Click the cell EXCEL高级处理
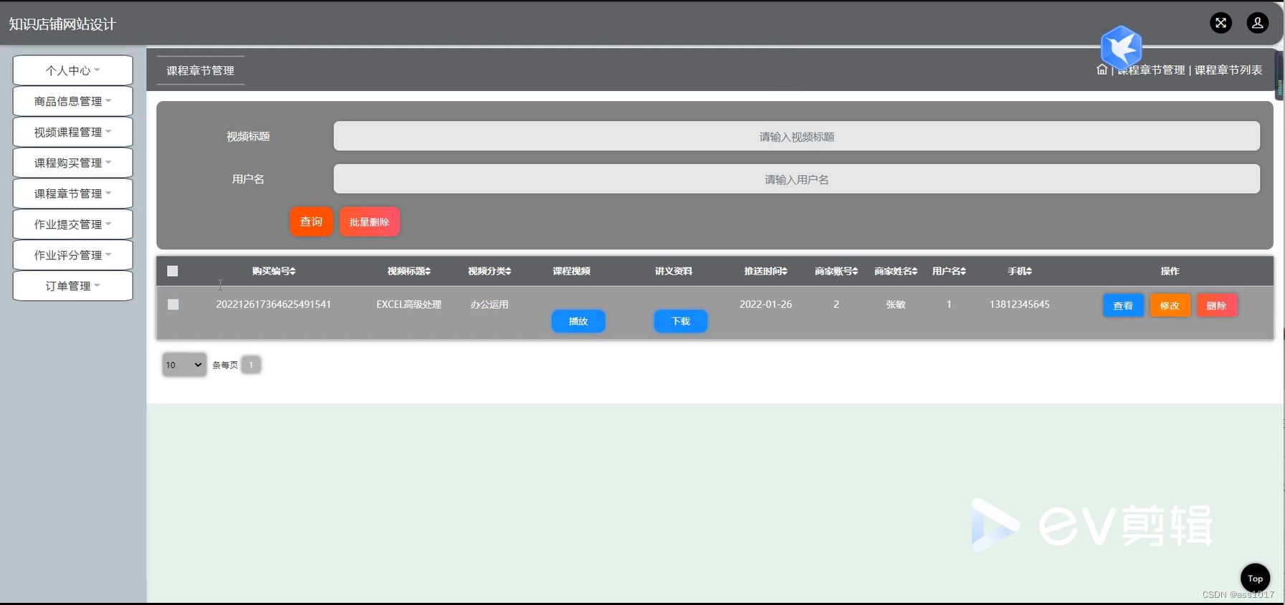 click(x=409, y=305)
